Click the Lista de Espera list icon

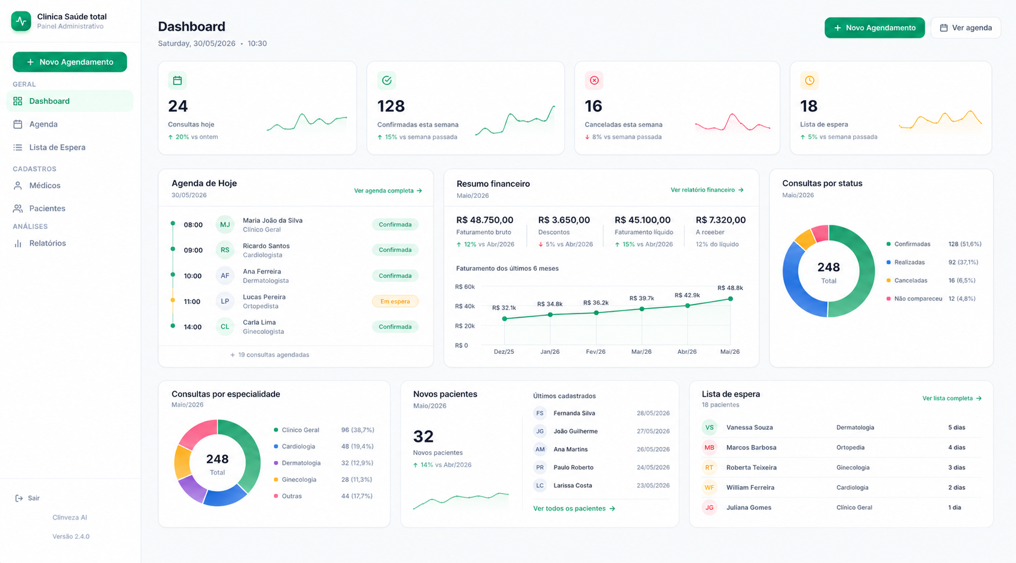pyautogui.click(x=17, y=147)
